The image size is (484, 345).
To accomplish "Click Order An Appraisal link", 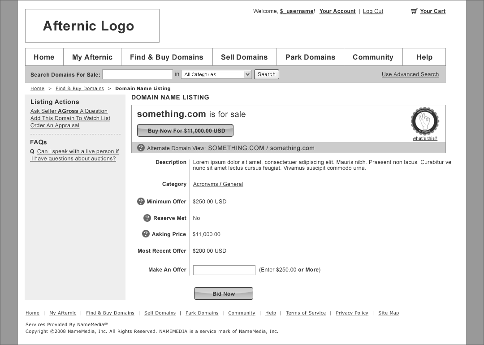I will click(55, 125).
